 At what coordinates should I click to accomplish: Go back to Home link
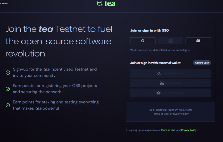pyautogui.click(x=4, y=4)
